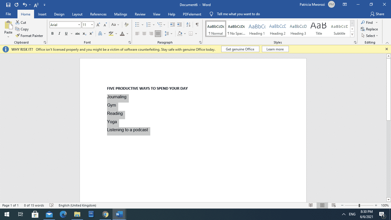Click the Get genuine Office button
Image resolution: width=391 pixels, height=220 pixels.
(240, 49)
